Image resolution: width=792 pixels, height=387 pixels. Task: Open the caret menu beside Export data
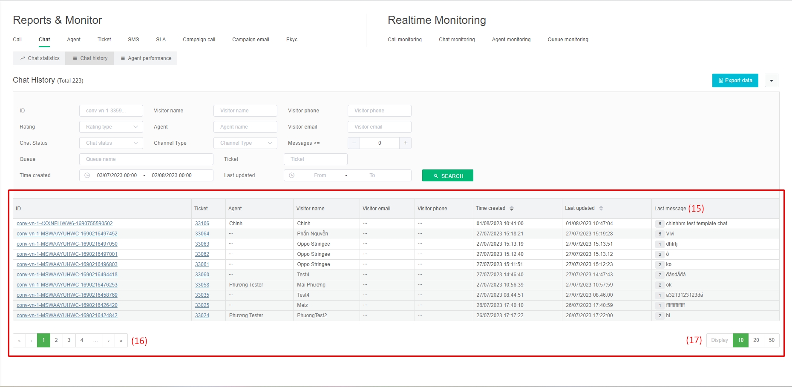[x=771, y=80]
